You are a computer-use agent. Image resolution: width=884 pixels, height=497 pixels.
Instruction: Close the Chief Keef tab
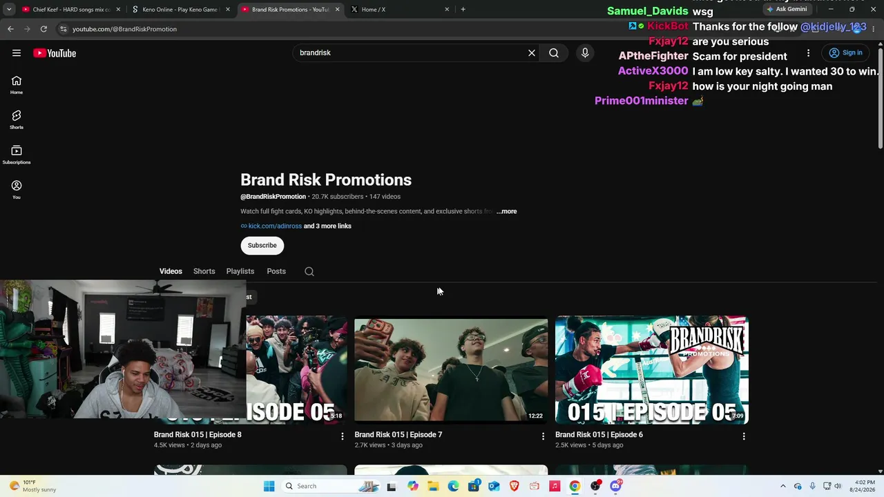(118, 10)
